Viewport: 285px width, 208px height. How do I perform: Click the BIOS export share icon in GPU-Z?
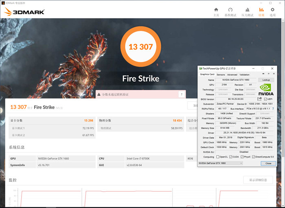259,99
